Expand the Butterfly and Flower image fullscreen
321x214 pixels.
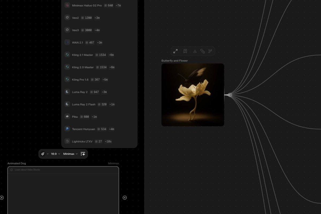(x=176, y=51)
